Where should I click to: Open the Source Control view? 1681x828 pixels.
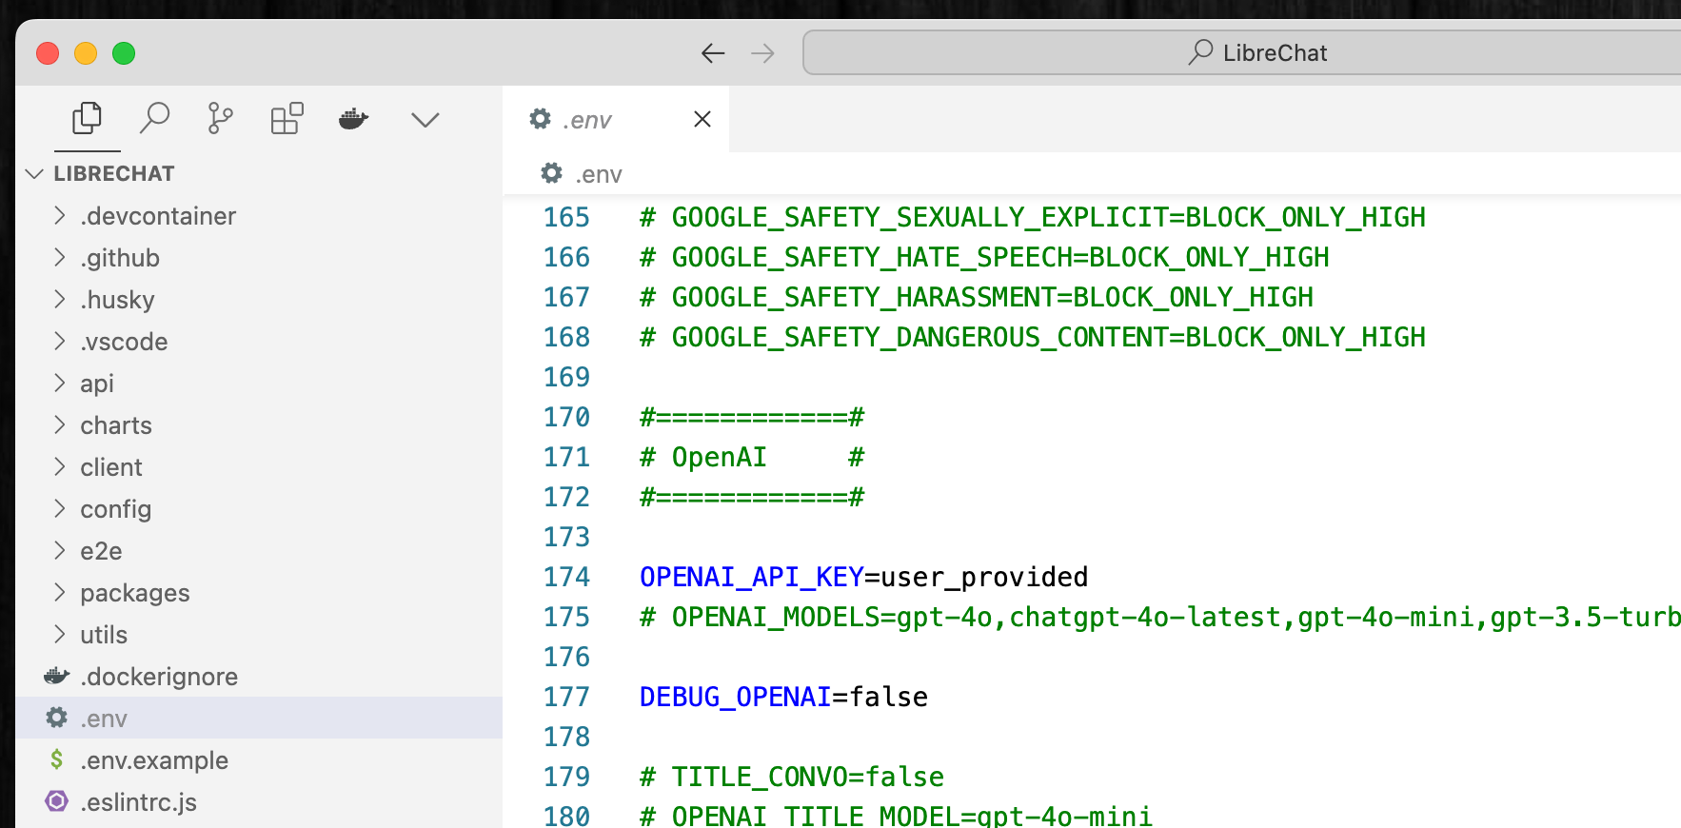[220, 119]
